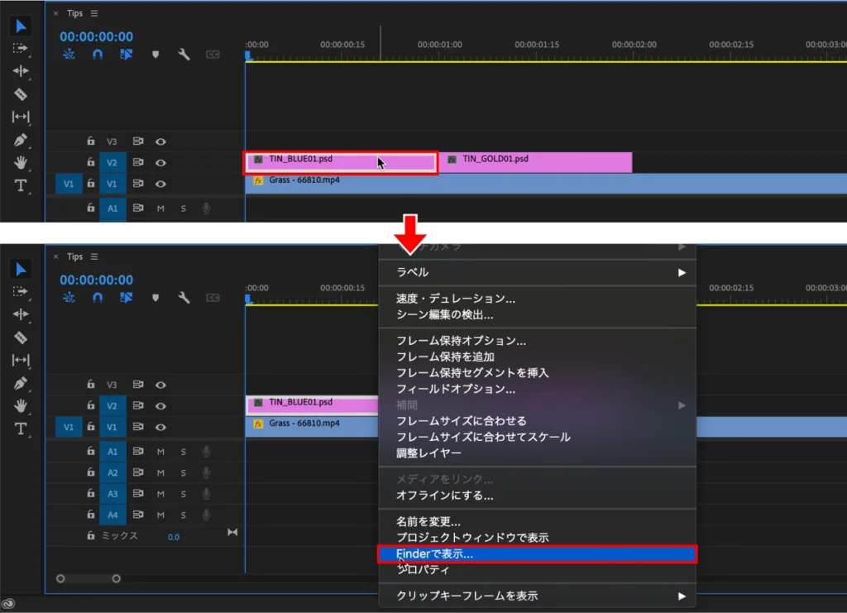Select Track Select Forward tool in upper timeline

point(21,48)
